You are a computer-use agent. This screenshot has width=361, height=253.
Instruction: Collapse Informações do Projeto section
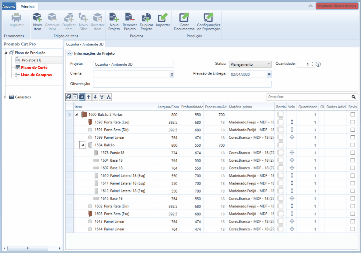[x=70, y=53]
